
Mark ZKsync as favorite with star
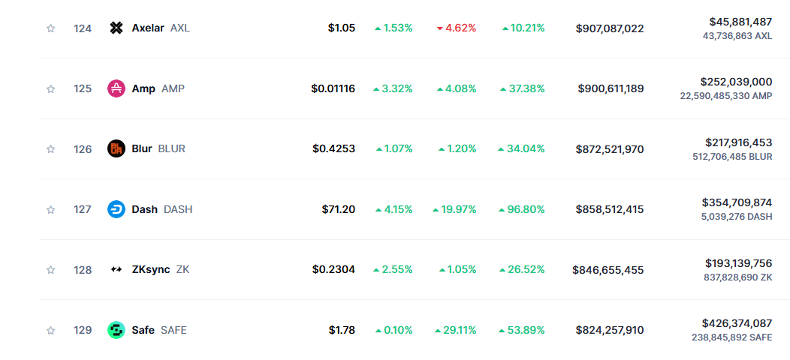pos(50,270)
